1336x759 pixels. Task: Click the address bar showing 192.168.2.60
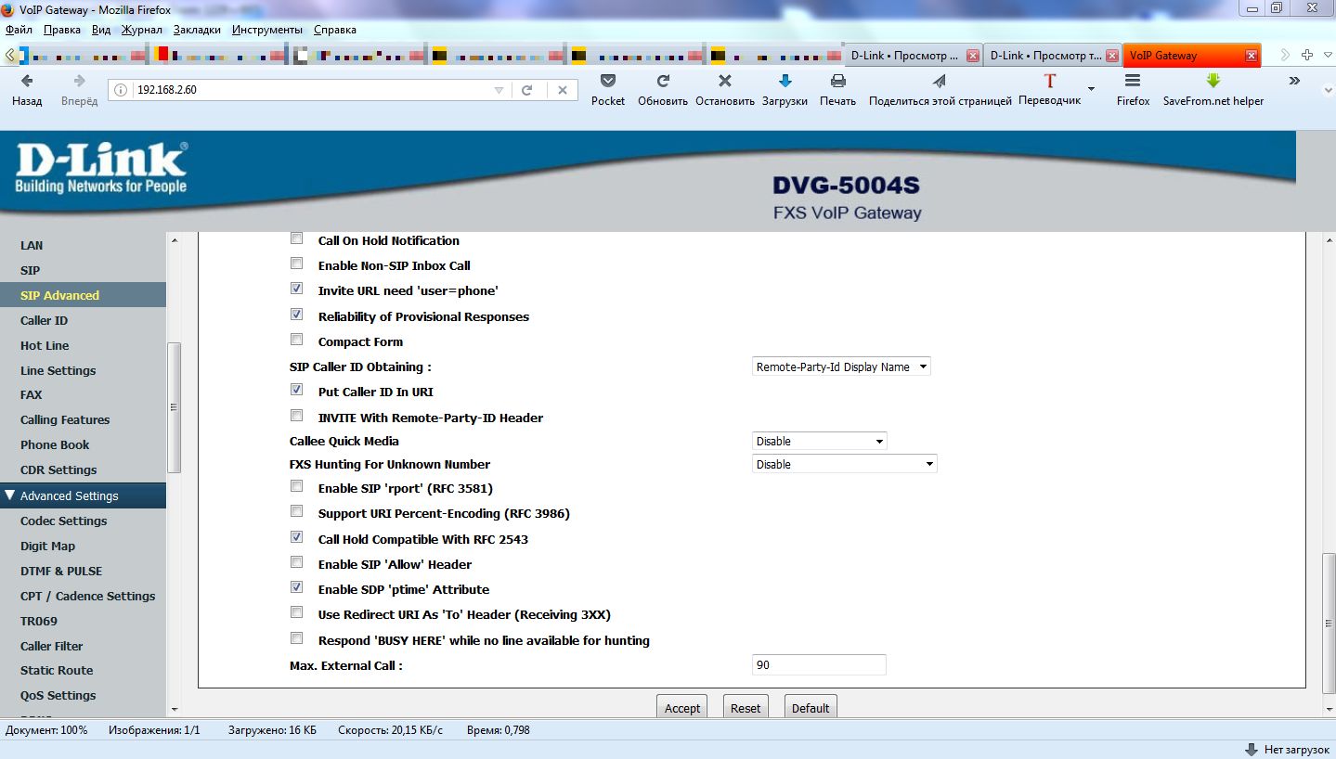click(x=309, y=90)
